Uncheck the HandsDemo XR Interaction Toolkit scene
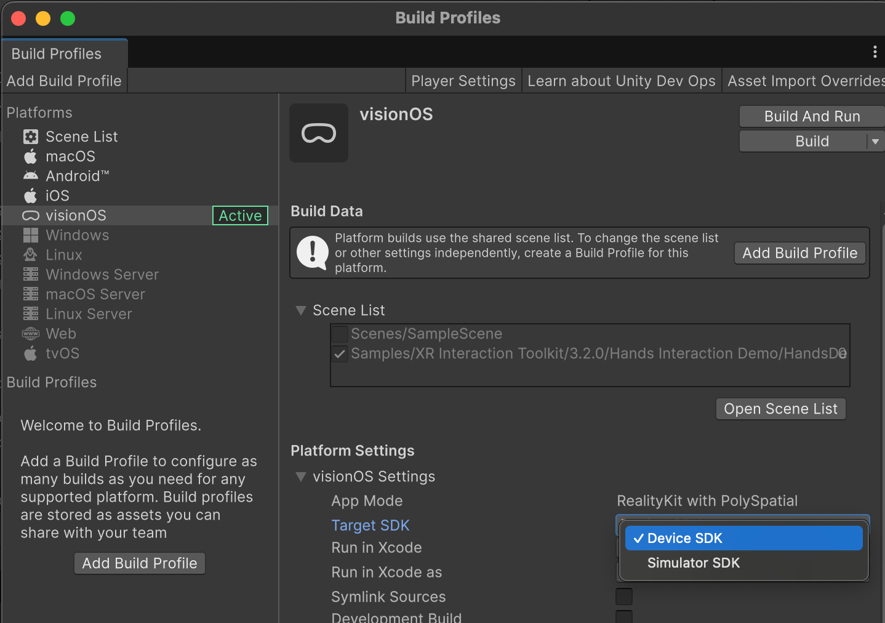 coord(340,354)
